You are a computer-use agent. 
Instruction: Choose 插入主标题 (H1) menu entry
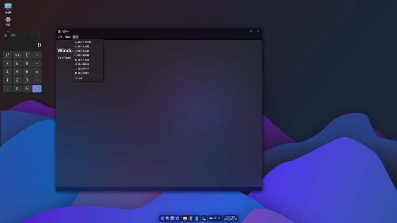click(x=88, y=47)
